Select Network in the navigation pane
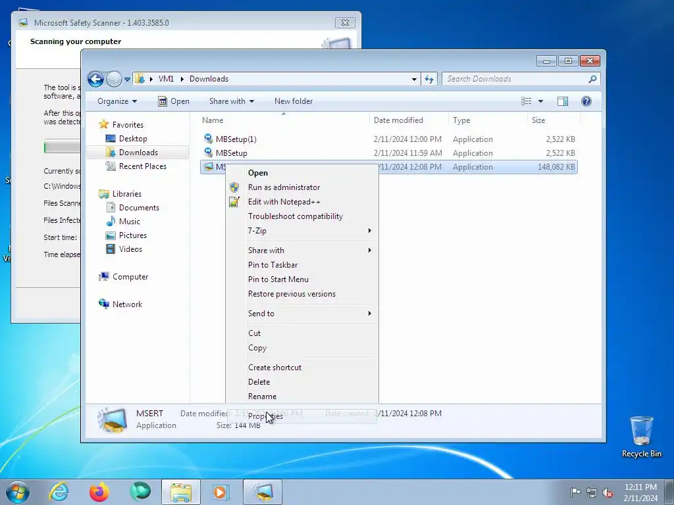 tap(127, 304)
